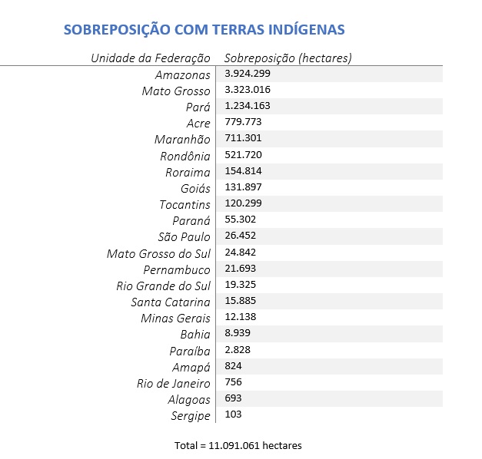Click the title Sobreposição com Terras Indígenas
This screenshot has width=482, height=459.
(204, 30)
